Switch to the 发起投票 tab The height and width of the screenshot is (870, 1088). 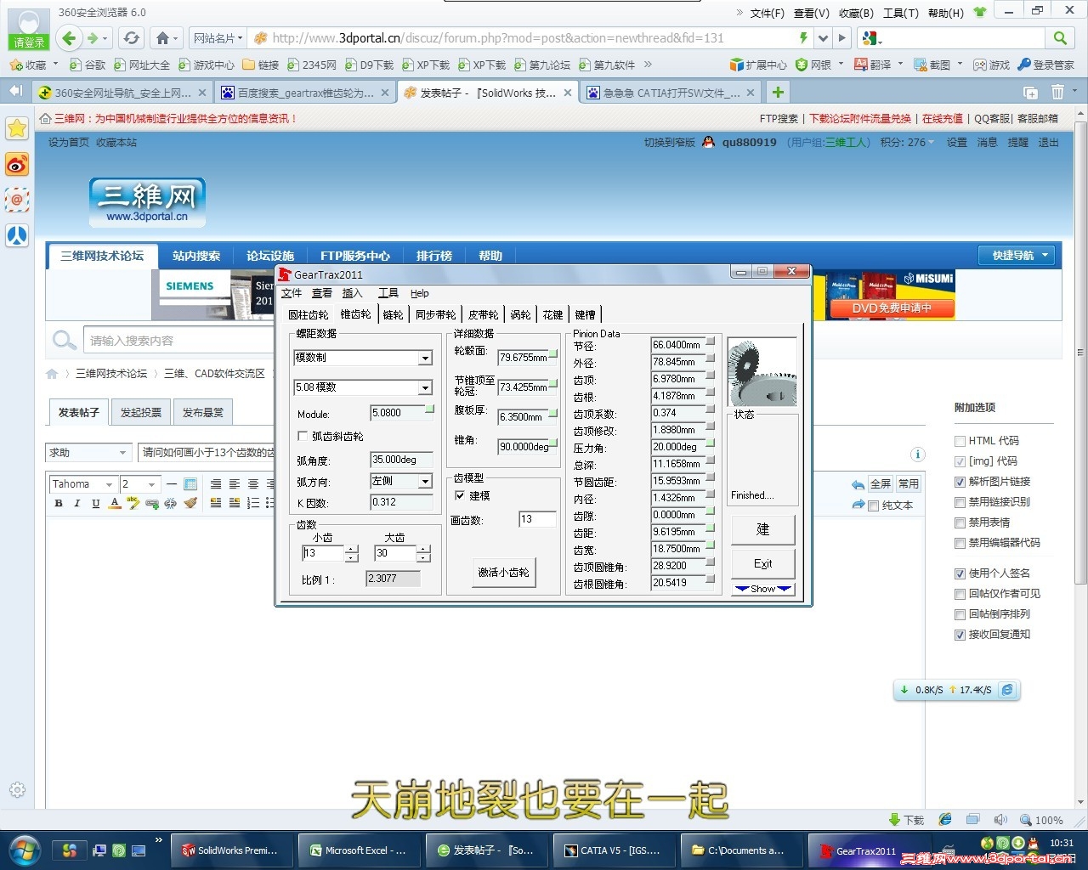[140, 412]
